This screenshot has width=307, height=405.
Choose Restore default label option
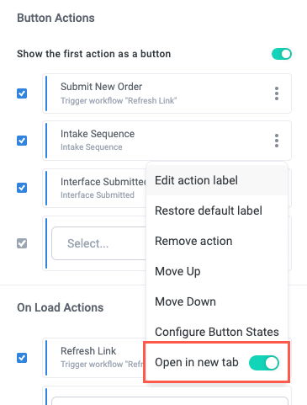(x=217, y=210)
